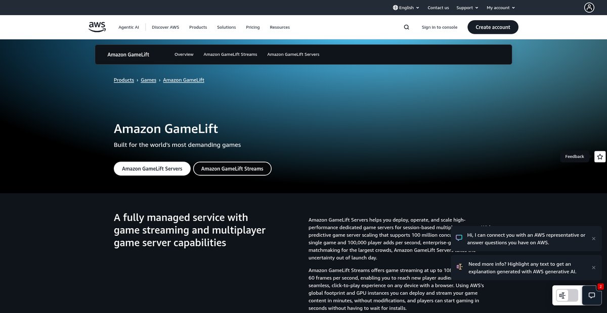The image size is (607, 313).
Task: Click Sign in to console
Action: point(440,27)
